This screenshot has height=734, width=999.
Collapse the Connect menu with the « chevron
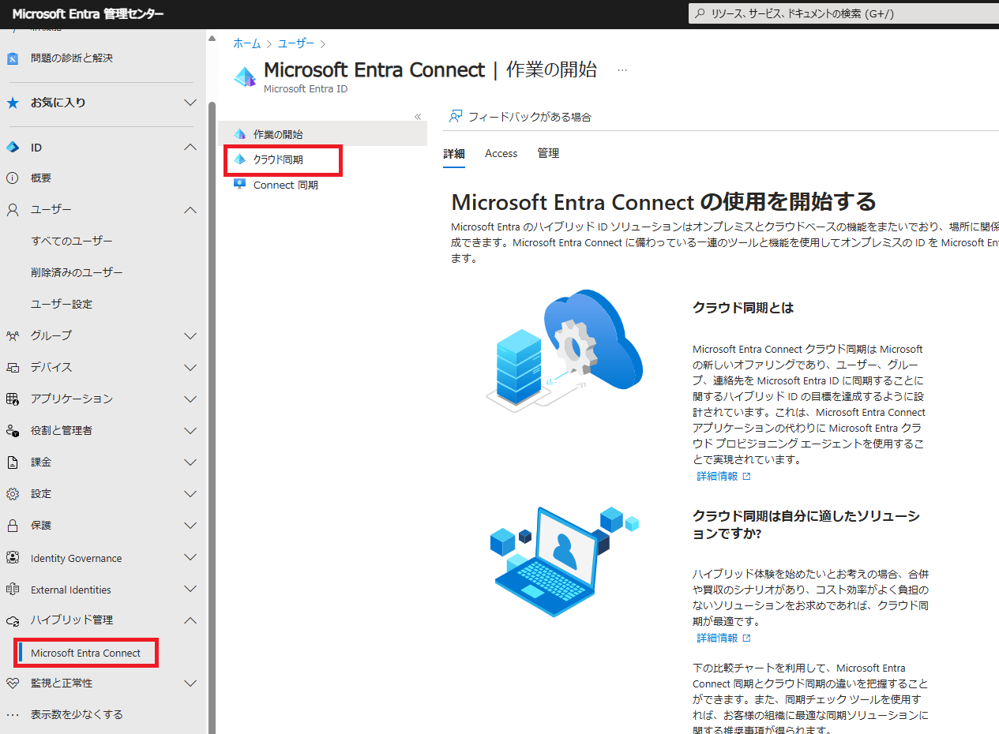[418, 115]
